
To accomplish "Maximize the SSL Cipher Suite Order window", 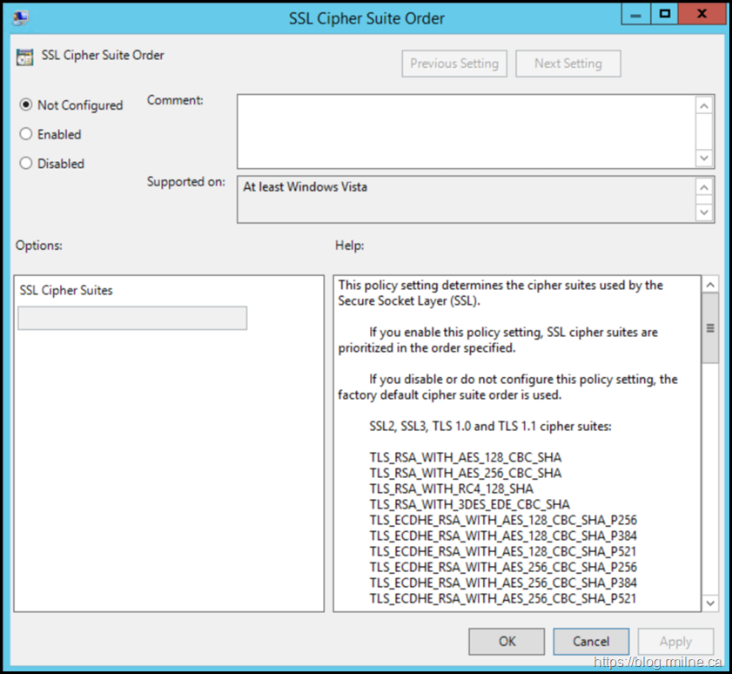I will pos(666,14).
